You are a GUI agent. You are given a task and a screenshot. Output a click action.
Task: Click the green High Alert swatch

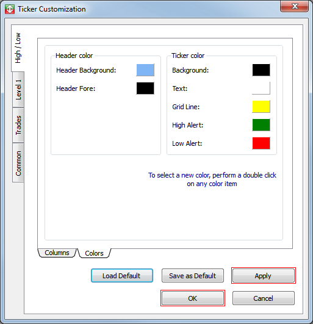[x=261, y=125]
